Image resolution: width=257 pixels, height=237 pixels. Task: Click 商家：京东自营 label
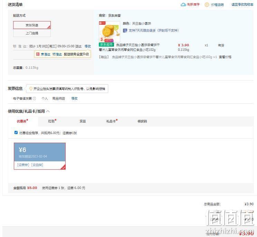110,16
